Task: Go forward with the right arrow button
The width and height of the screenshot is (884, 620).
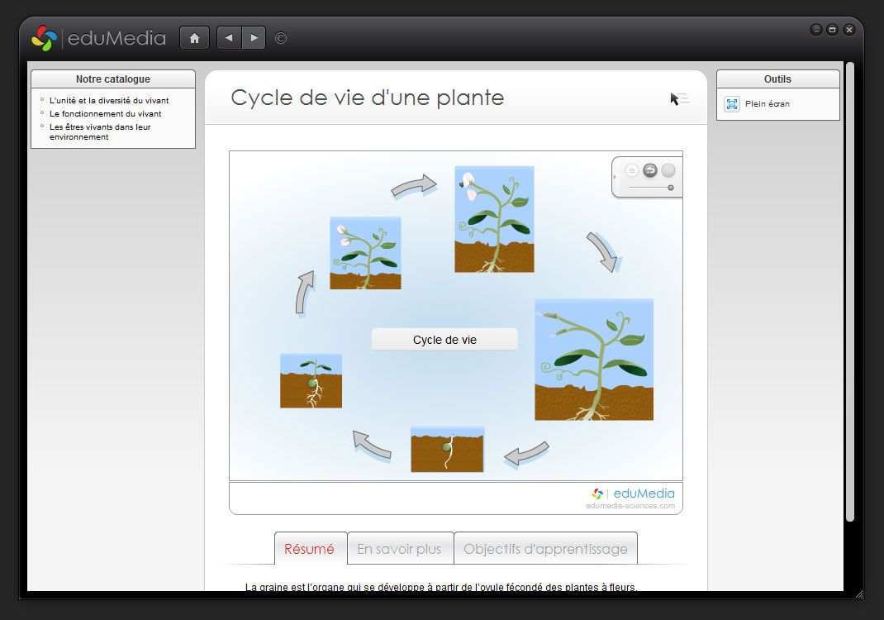Action: point(254,38)
